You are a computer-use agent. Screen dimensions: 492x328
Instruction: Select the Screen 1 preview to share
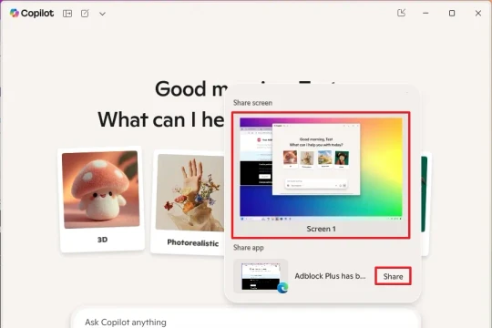321,175
